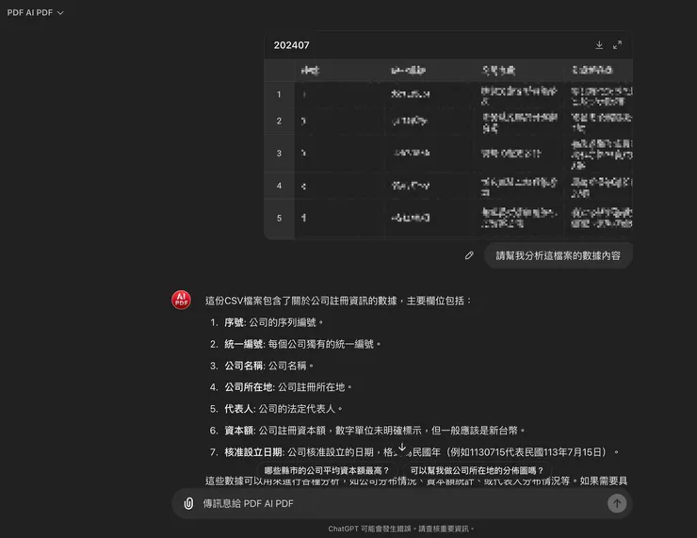Click the message field 傳訊息給 PDF AI PDF

click(402, 503)
